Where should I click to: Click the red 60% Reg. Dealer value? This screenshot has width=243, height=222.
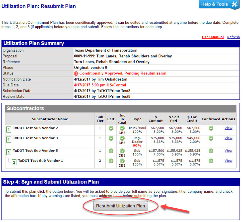tap(137, 146)
